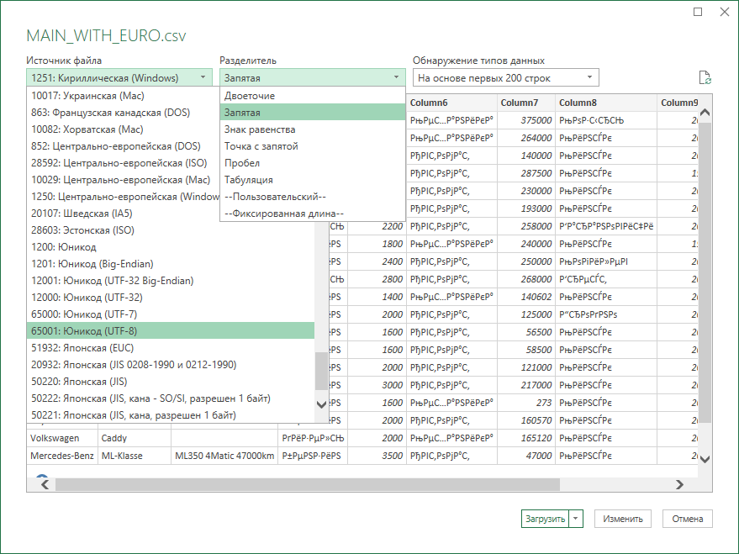This screenshot has height=554, width=739.
Task: Click the Column6 header
Action: click(x=451, y=103)
